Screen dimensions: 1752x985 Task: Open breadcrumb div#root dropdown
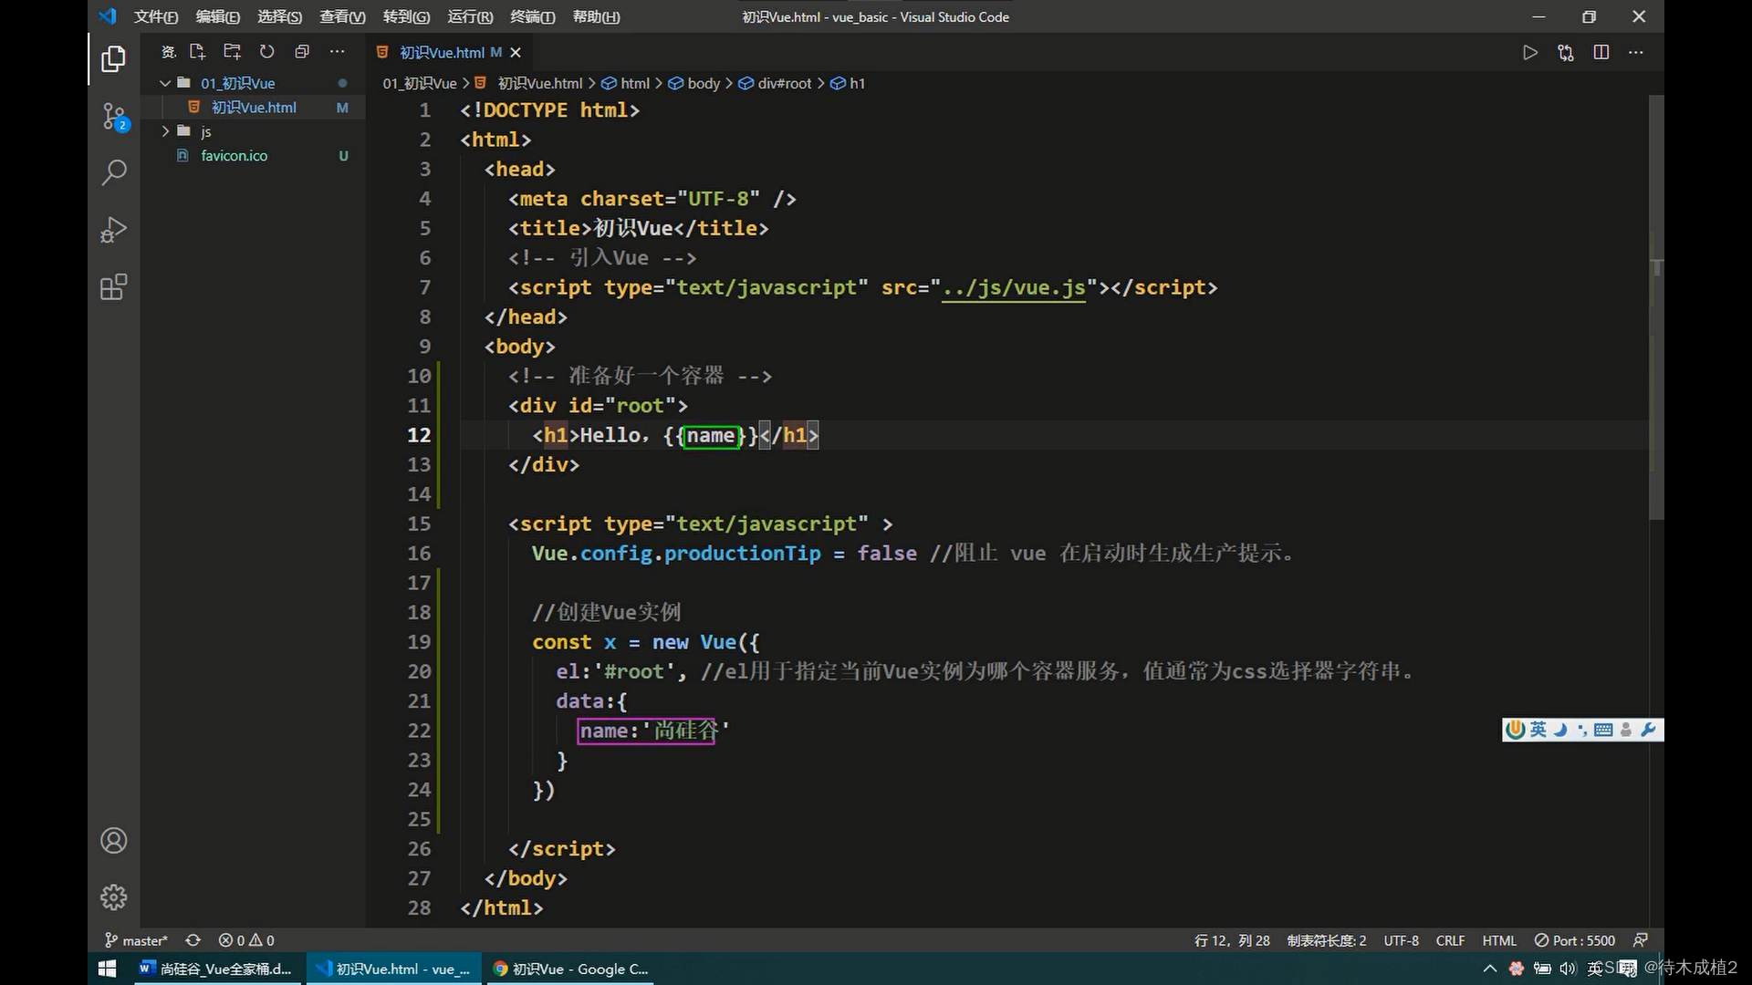coord(775,83)
